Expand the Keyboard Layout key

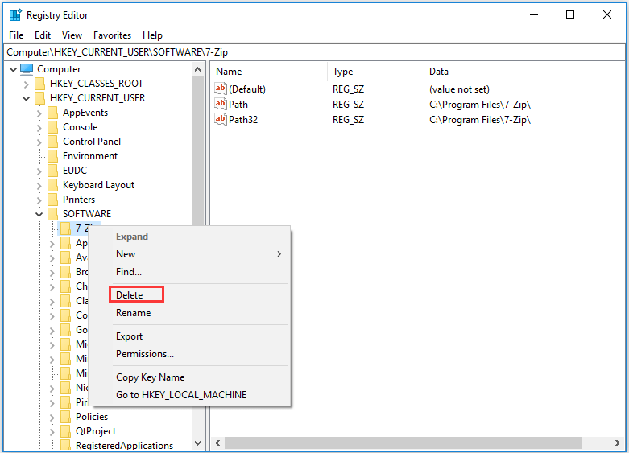click(39, 185)
